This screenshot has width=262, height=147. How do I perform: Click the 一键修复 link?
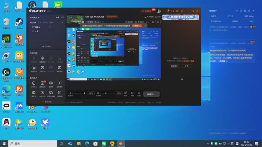pyautogui.click(x=185, y=61)
